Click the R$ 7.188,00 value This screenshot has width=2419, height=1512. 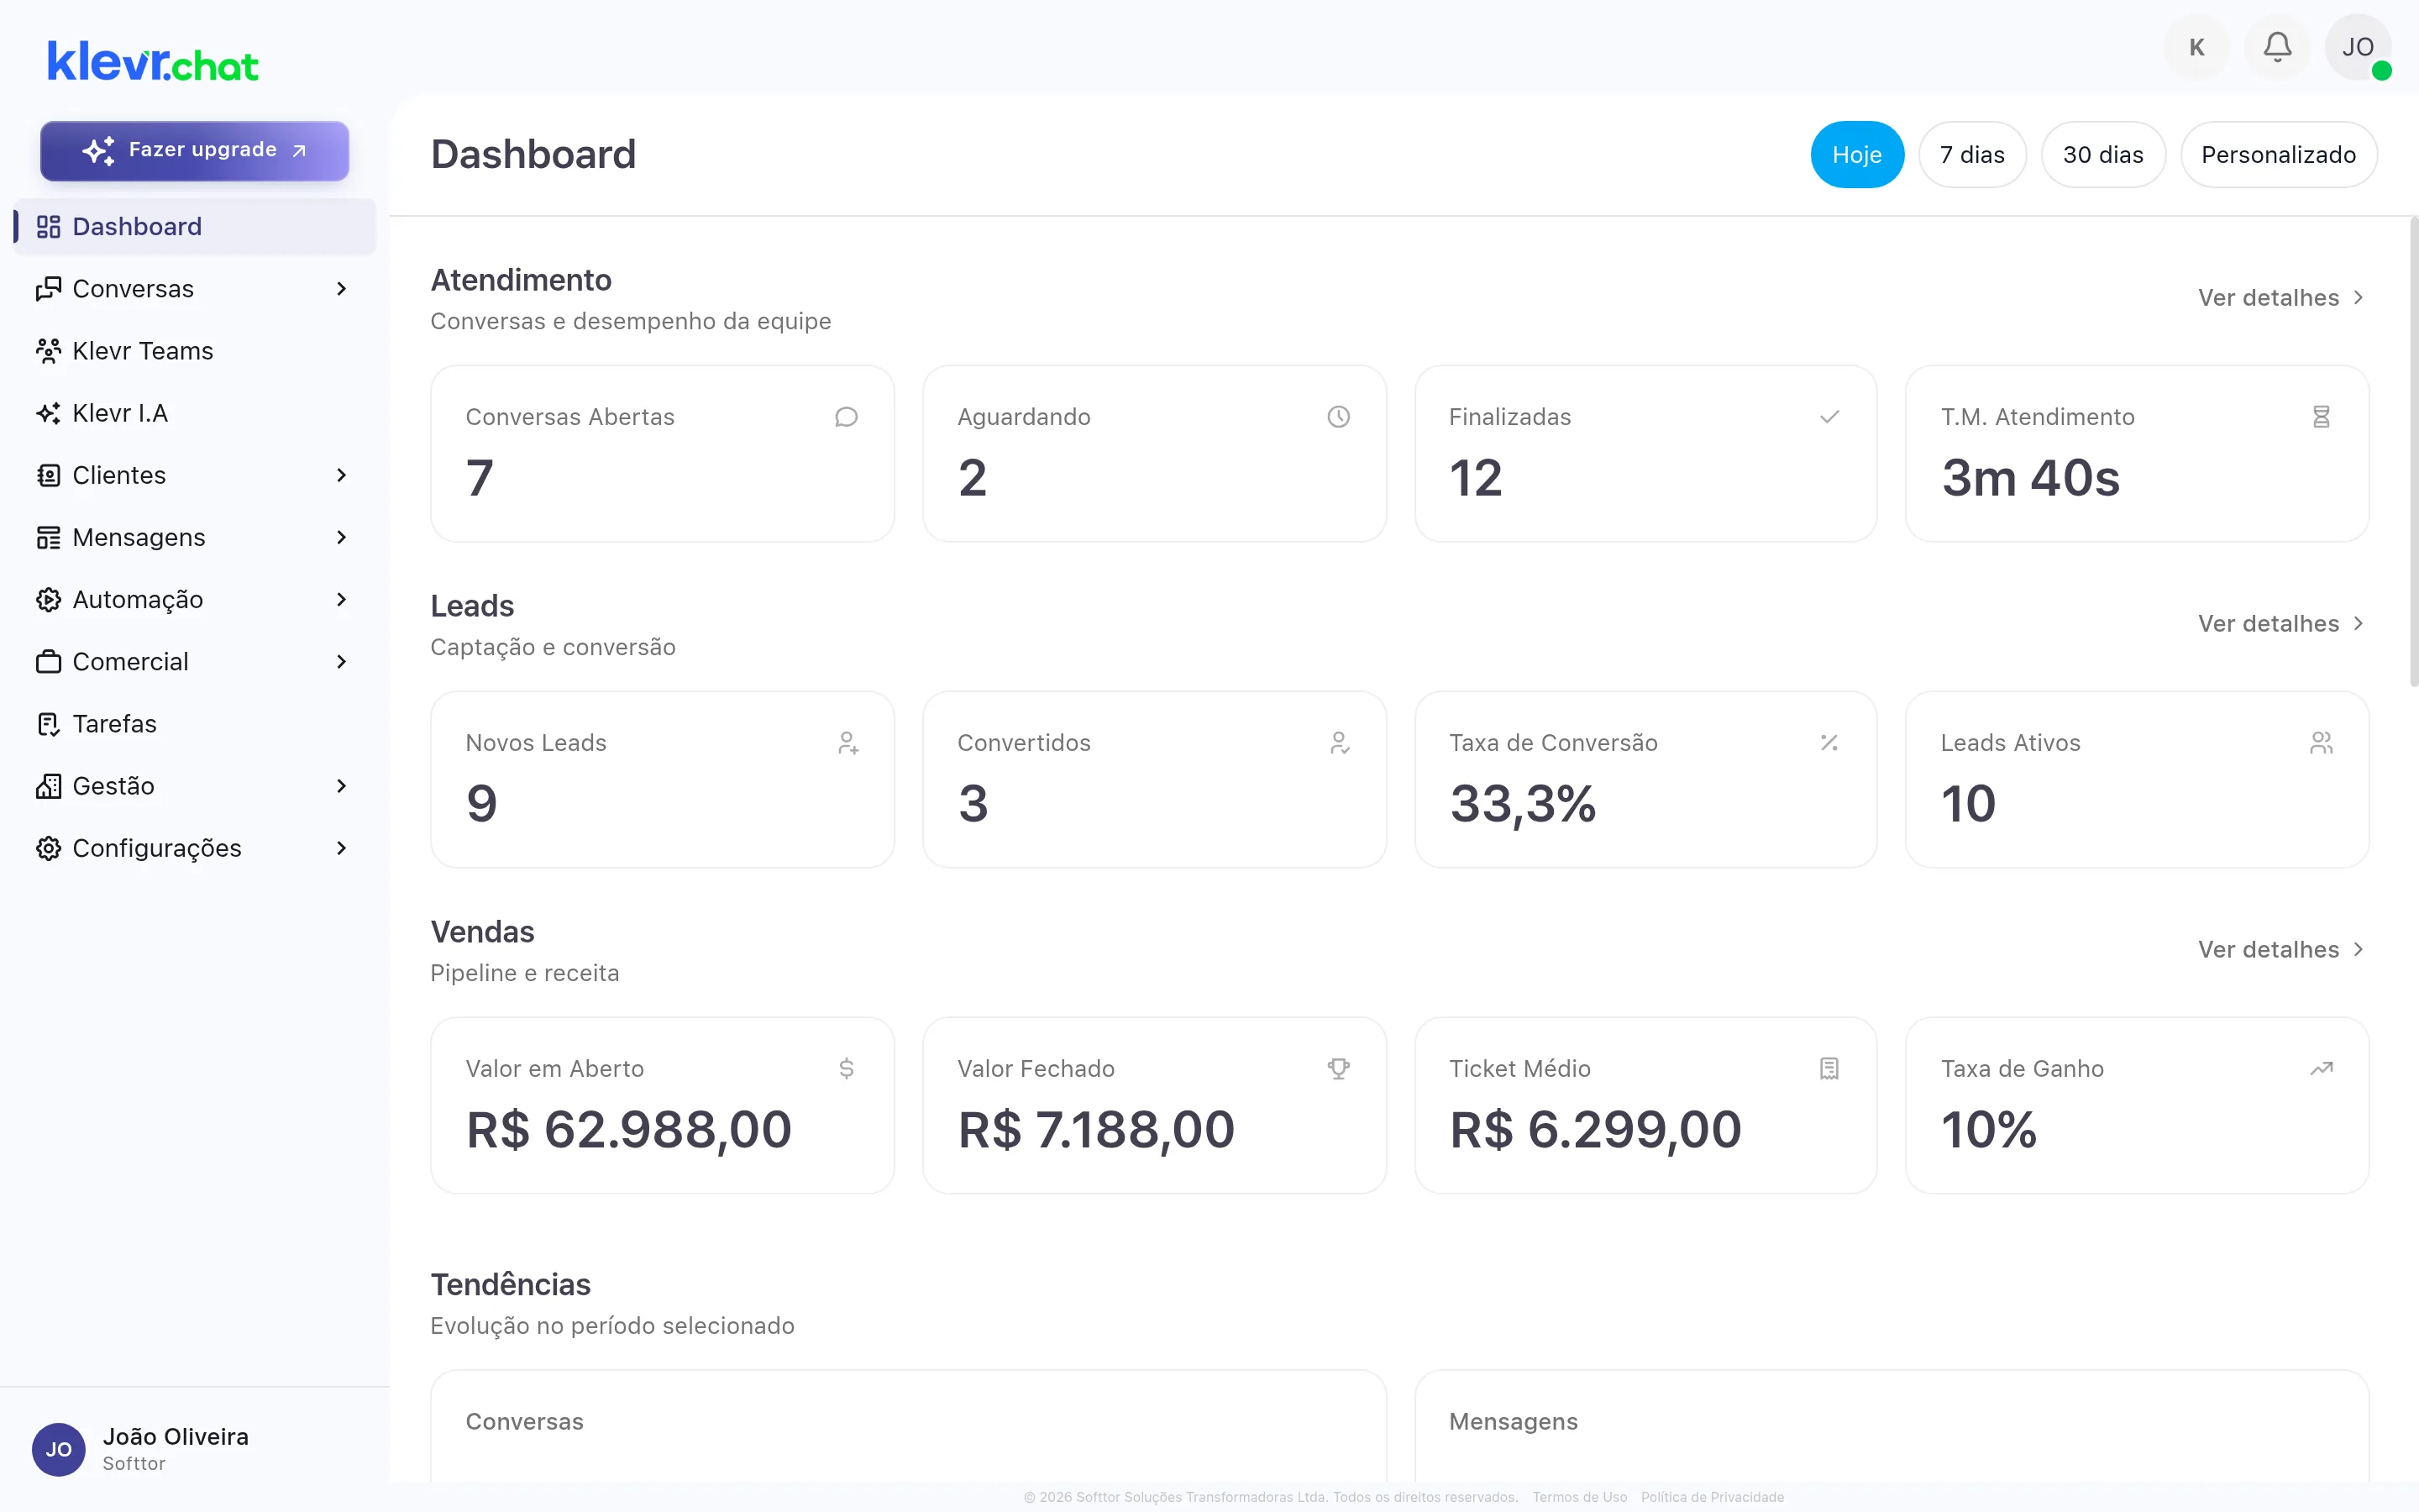click(x=1095, y=1131)
